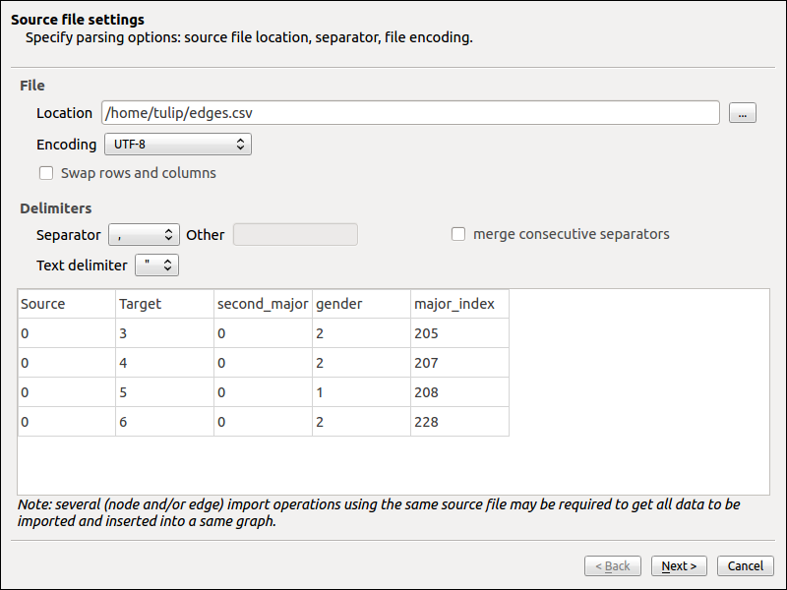The width and height of the screenshot is (787, 590).
Task: Expand the Text delimiter dropdown
Action: (x=157, y=265)
